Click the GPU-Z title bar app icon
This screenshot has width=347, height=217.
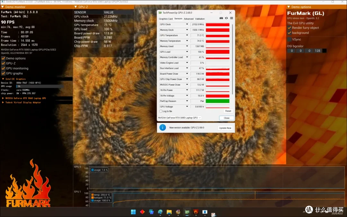(160, 13)
